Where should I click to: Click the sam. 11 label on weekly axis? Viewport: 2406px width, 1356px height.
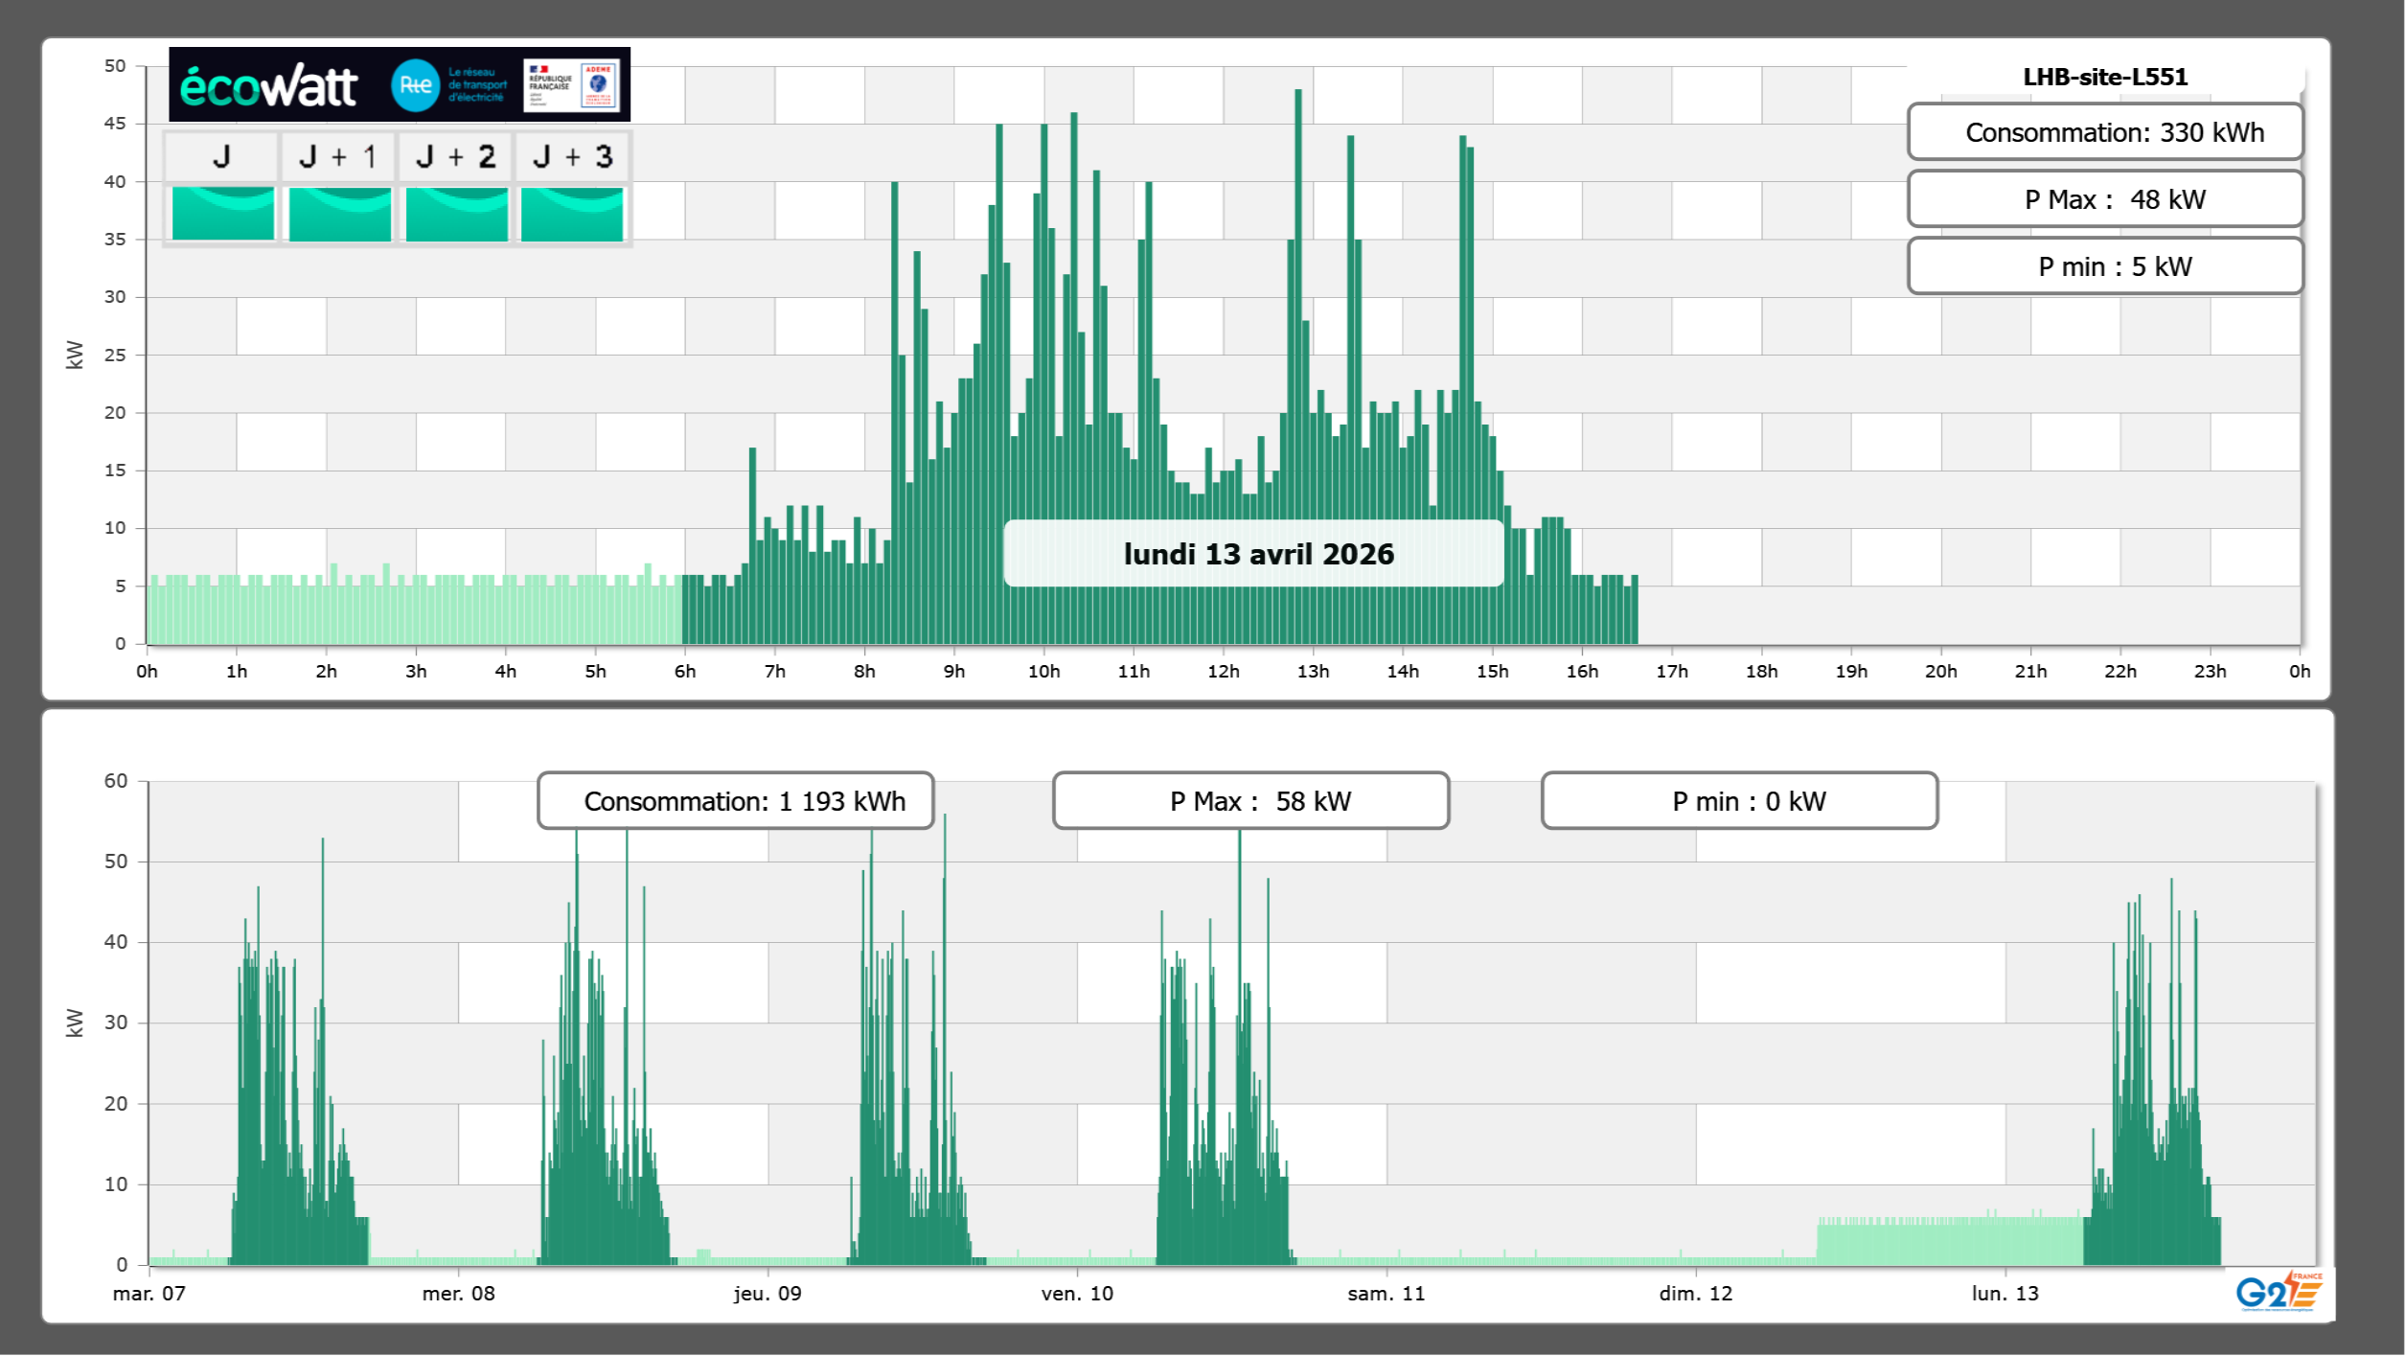coord(1386,1294)
